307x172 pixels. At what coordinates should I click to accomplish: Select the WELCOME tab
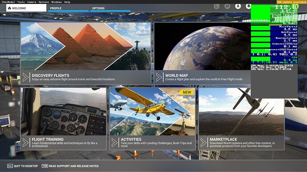tap(26, 8)
